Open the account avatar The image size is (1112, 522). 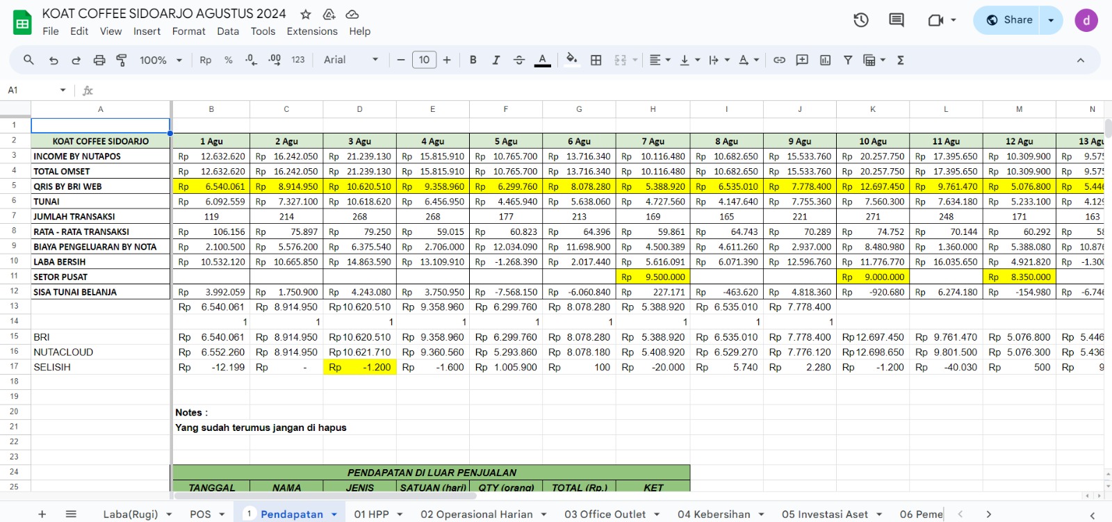coord(1086,20)
